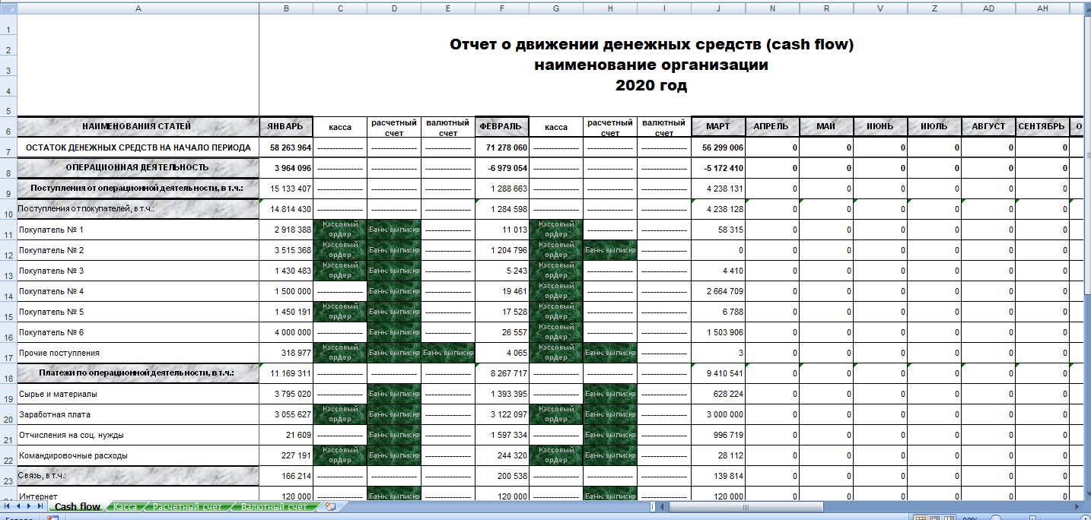Click the horizontal scrollbar left arrow
The image size is (1091, 520).
662,506
